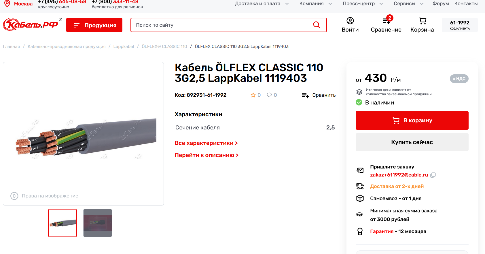Click the search magnifier icon

tap(316, 25)
